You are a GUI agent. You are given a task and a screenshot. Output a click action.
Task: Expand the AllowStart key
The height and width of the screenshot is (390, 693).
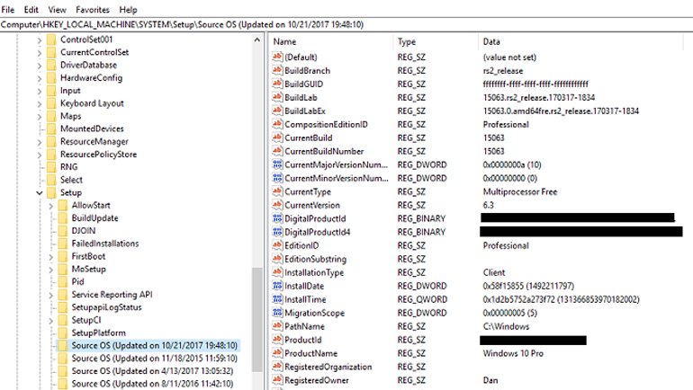click(50, 206)
